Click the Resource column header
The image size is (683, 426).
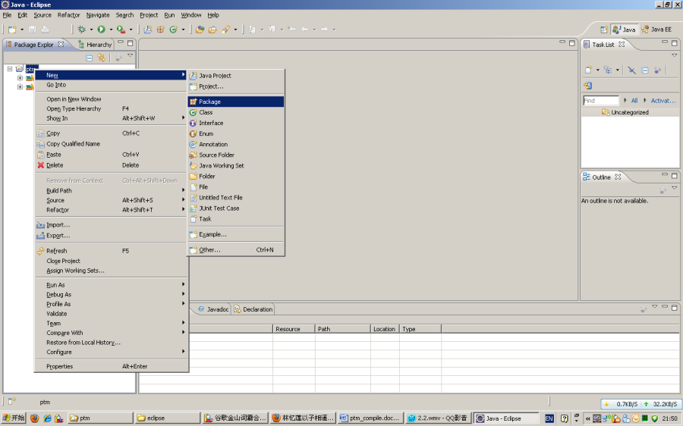click(294, 329)
